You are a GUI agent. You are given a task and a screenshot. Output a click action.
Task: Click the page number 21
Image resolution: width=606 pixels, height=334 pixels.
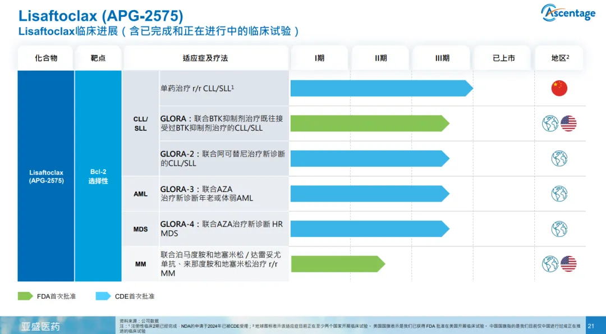[591, 326]
